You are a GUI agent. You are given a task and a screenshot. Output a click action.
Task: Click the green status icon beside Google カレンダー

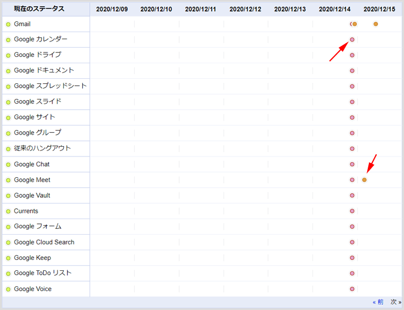coord(8,40)
